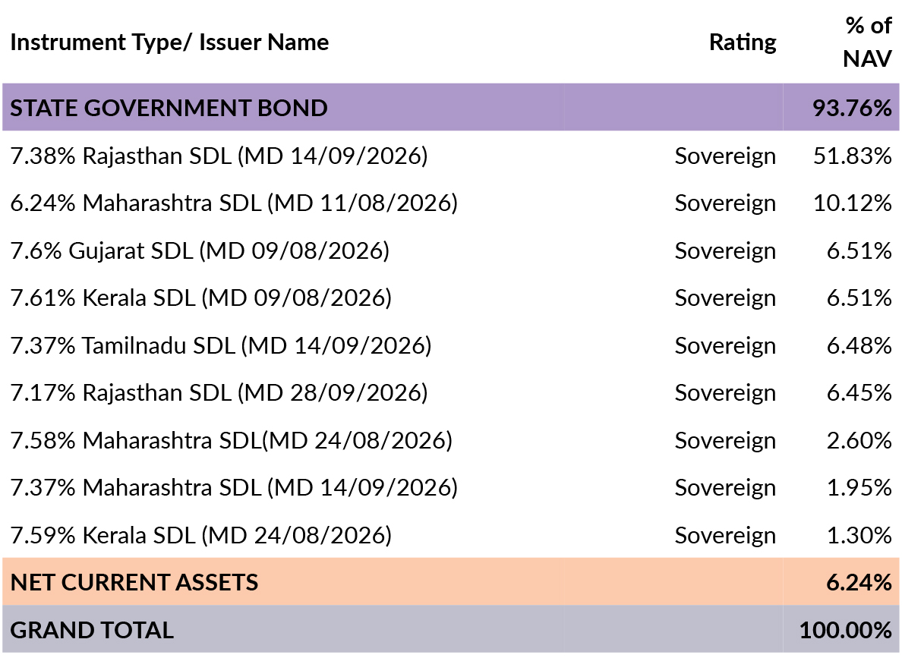Click Sovereign rating beside 7.37% Maharashtra SDL
The image size is (902, 658).
725,488
